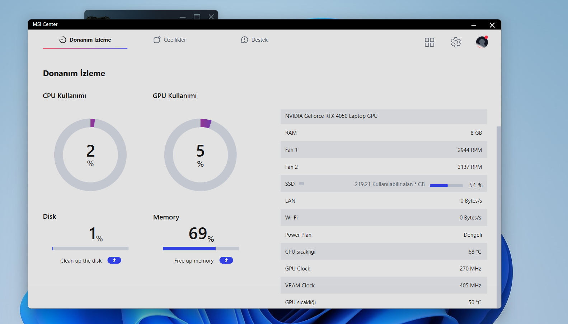Click the Fan 2 value 3137 RPM

pos(470,167)
